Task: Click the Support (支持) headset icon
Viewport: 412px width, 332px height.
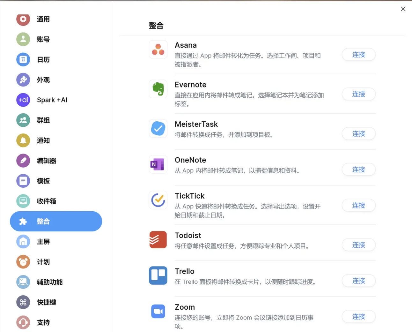Action: (23, 322)
